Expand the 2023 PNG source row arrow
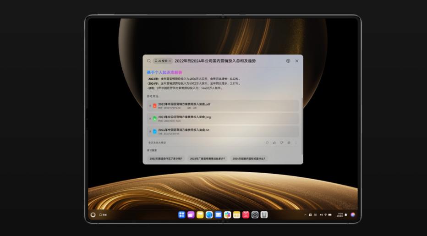427x236 pixels. [x=150, y=119]
